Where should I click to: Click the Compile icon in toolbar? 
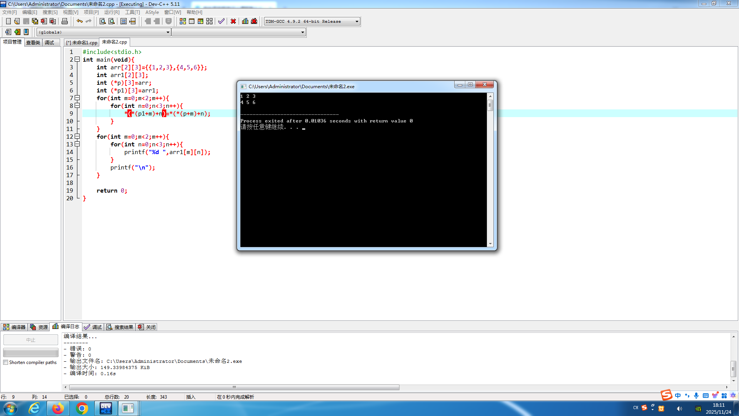pyautogui.click(x=183, y=21)
